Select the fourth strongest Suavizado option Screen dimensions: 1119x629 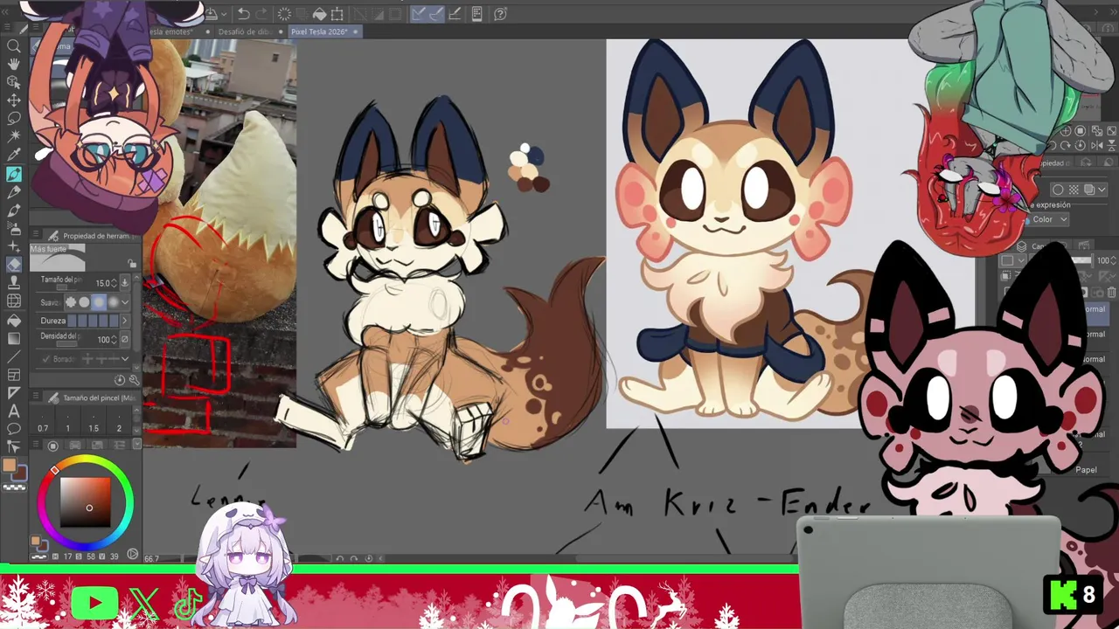[x=113, y=302]
